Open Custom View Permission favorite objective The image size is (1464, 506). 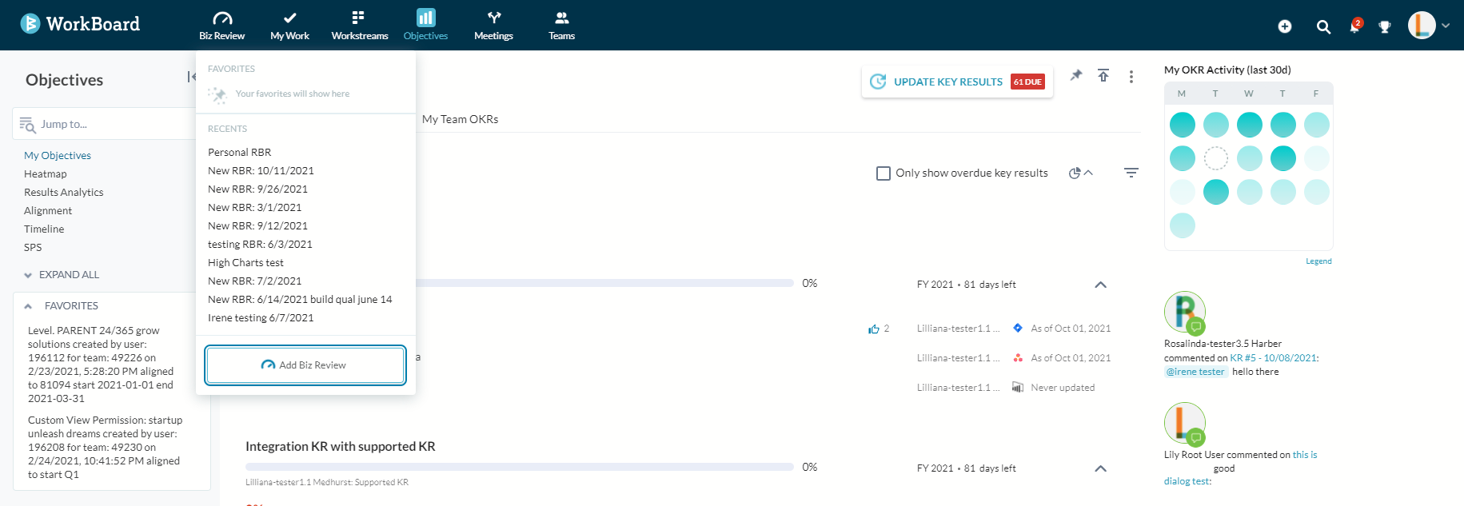tap(106, 447)
